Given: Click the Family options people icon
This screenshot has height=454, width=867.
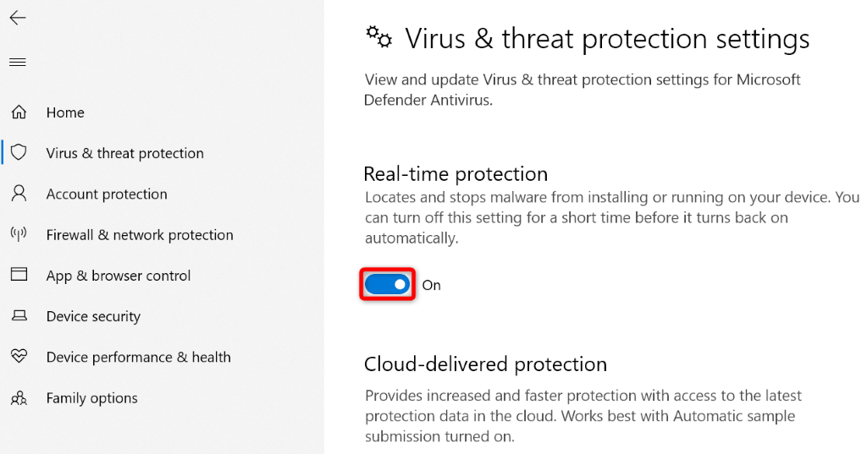Looking at the screenshot, I should 19,397.
